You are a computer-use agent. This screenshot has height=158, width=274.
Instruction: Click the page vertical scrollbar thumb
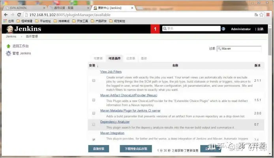coord(270,42)
